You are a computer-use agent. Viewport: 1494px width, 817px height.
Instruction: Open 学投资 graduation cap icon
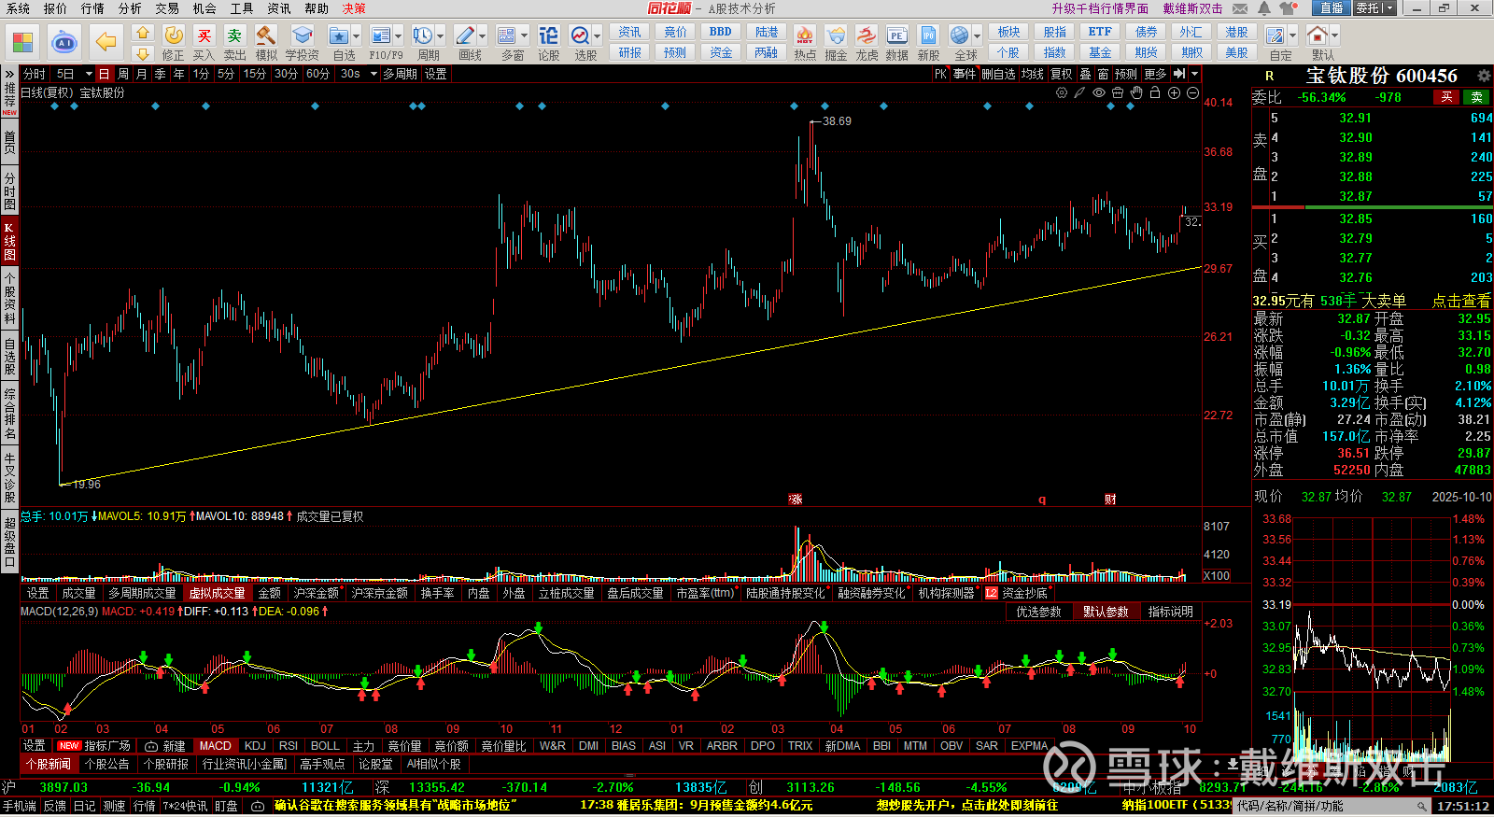(x=302, y=43)
